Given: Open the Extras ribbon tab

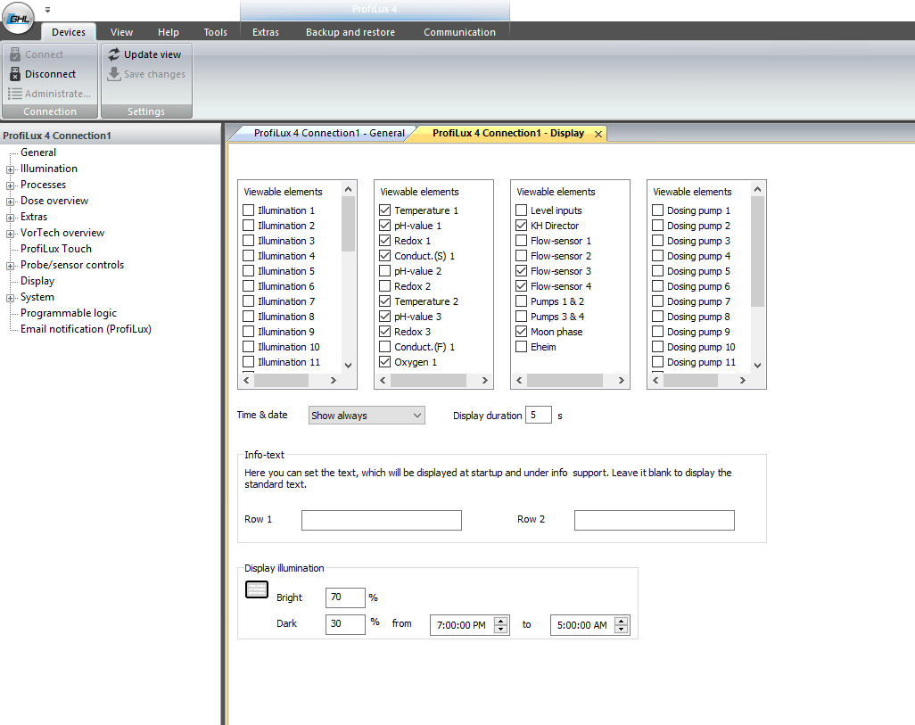Looking at the screenshot, I should [266, 32].
